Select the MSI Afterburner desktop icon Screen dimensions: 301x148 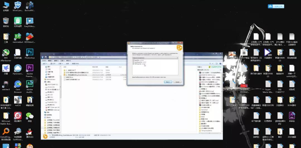coord(6,53)
